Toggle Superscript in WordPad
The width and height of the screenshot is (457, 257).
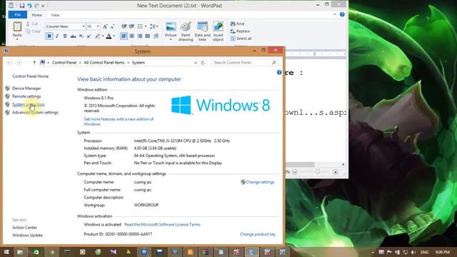89,36
